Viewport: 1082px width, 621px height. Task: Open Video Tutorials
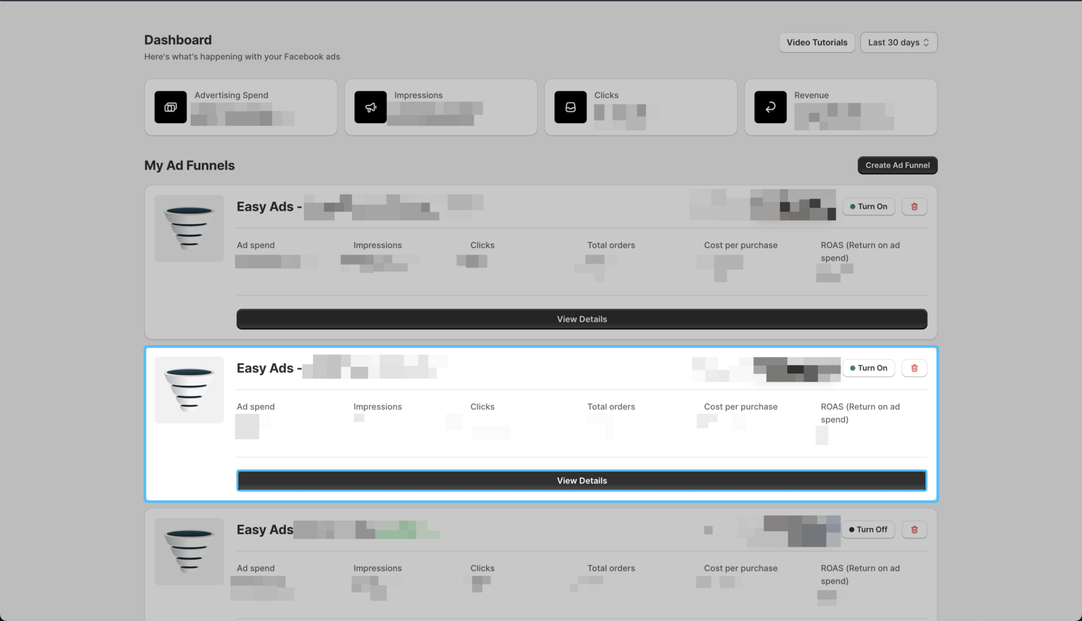tap(816, 43)
